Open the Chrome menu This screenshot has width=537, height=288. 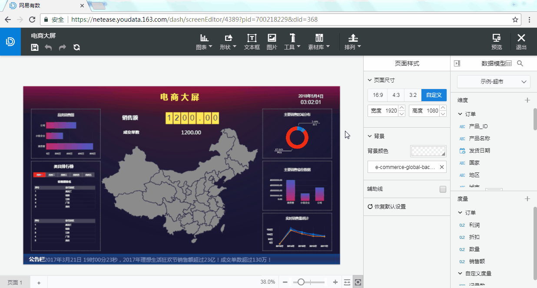coord(529,20)
